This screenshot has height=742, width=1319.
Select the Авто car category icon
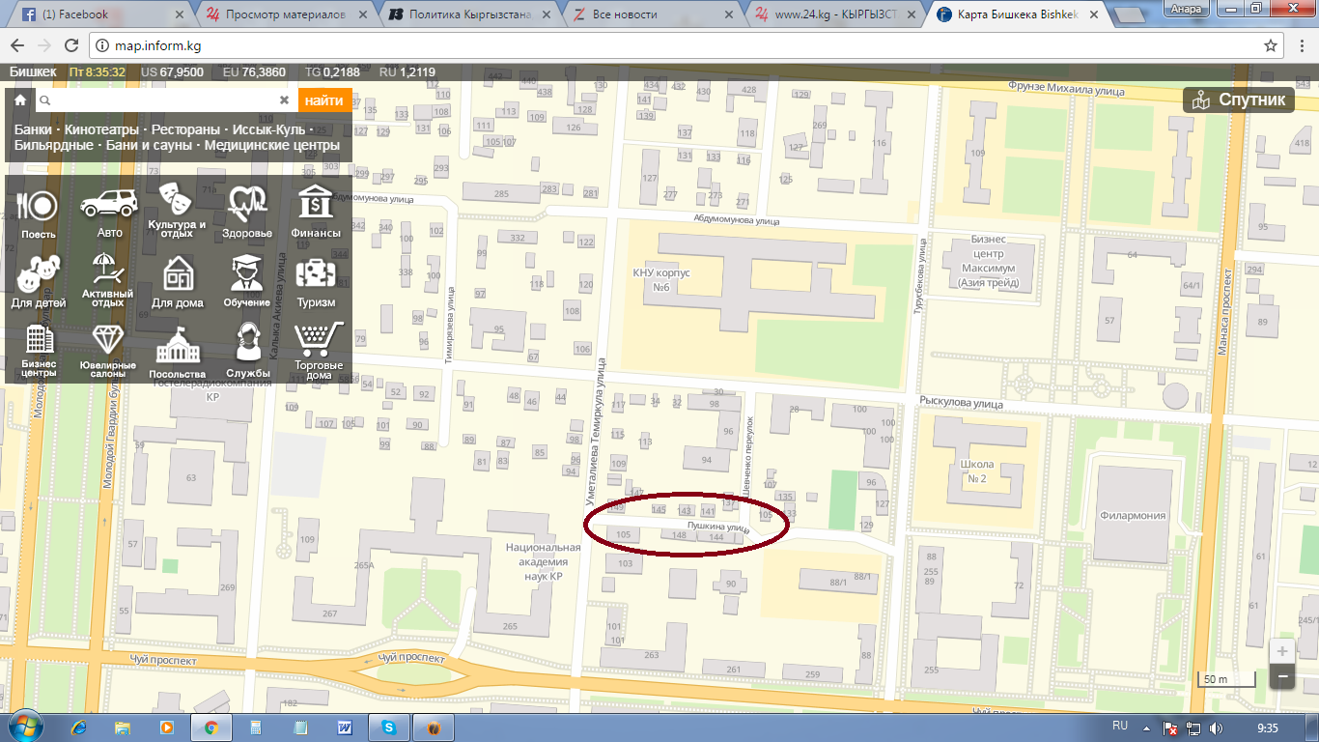tap(109, 205)
